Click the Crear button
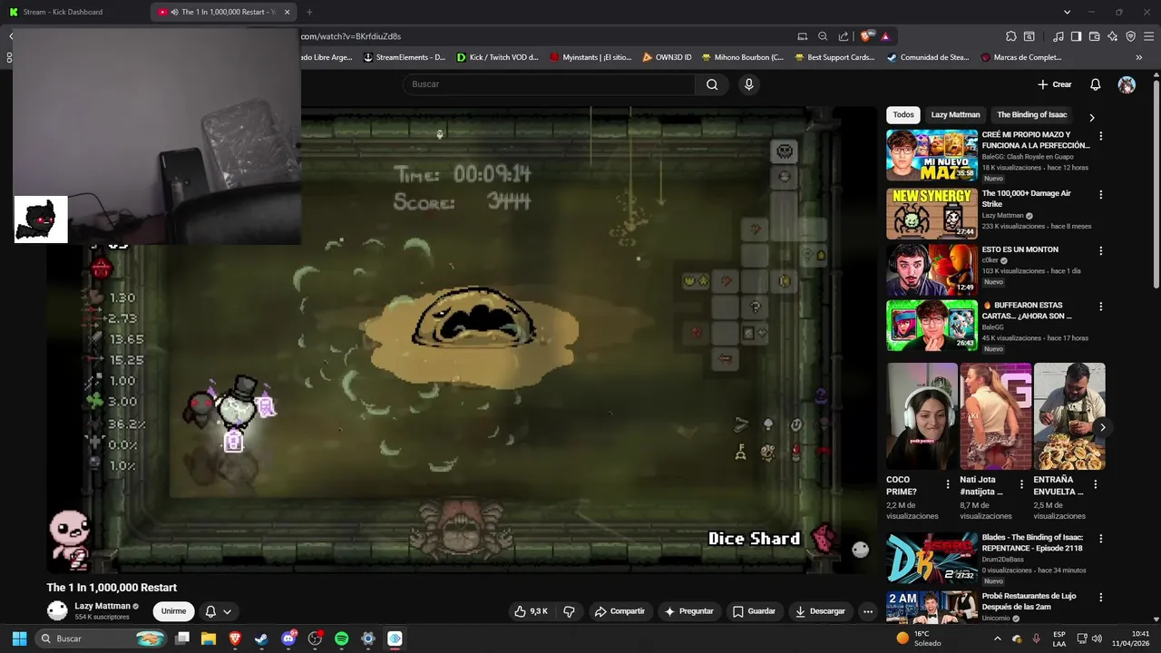 point(1055,84)
